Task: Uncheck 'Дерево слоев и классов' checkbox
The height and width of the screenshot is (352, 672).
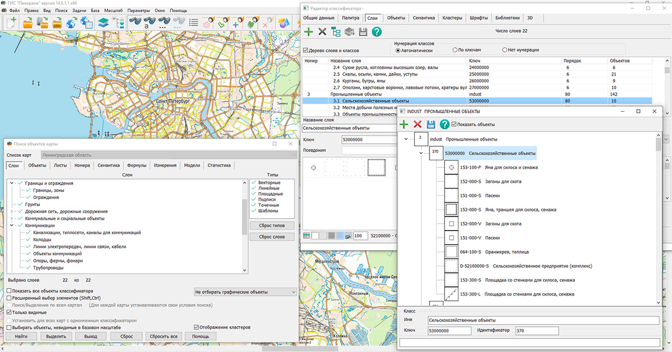Action: coord(306,51)
